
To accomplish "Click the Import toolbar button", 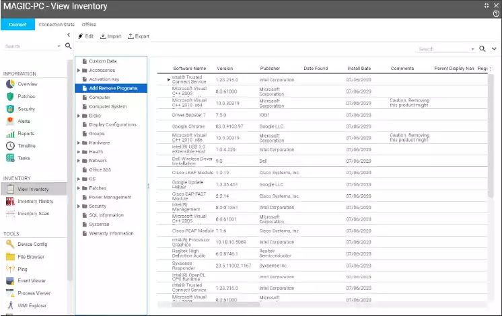I will pyautogui.click(x=111, y=36).
